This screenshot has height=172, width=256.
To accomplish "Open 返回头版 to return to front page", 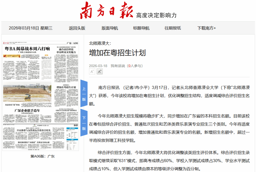I will point(77,28).
